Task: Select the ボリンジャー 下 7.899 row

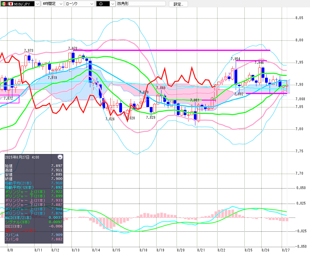Action: point(34,196)
